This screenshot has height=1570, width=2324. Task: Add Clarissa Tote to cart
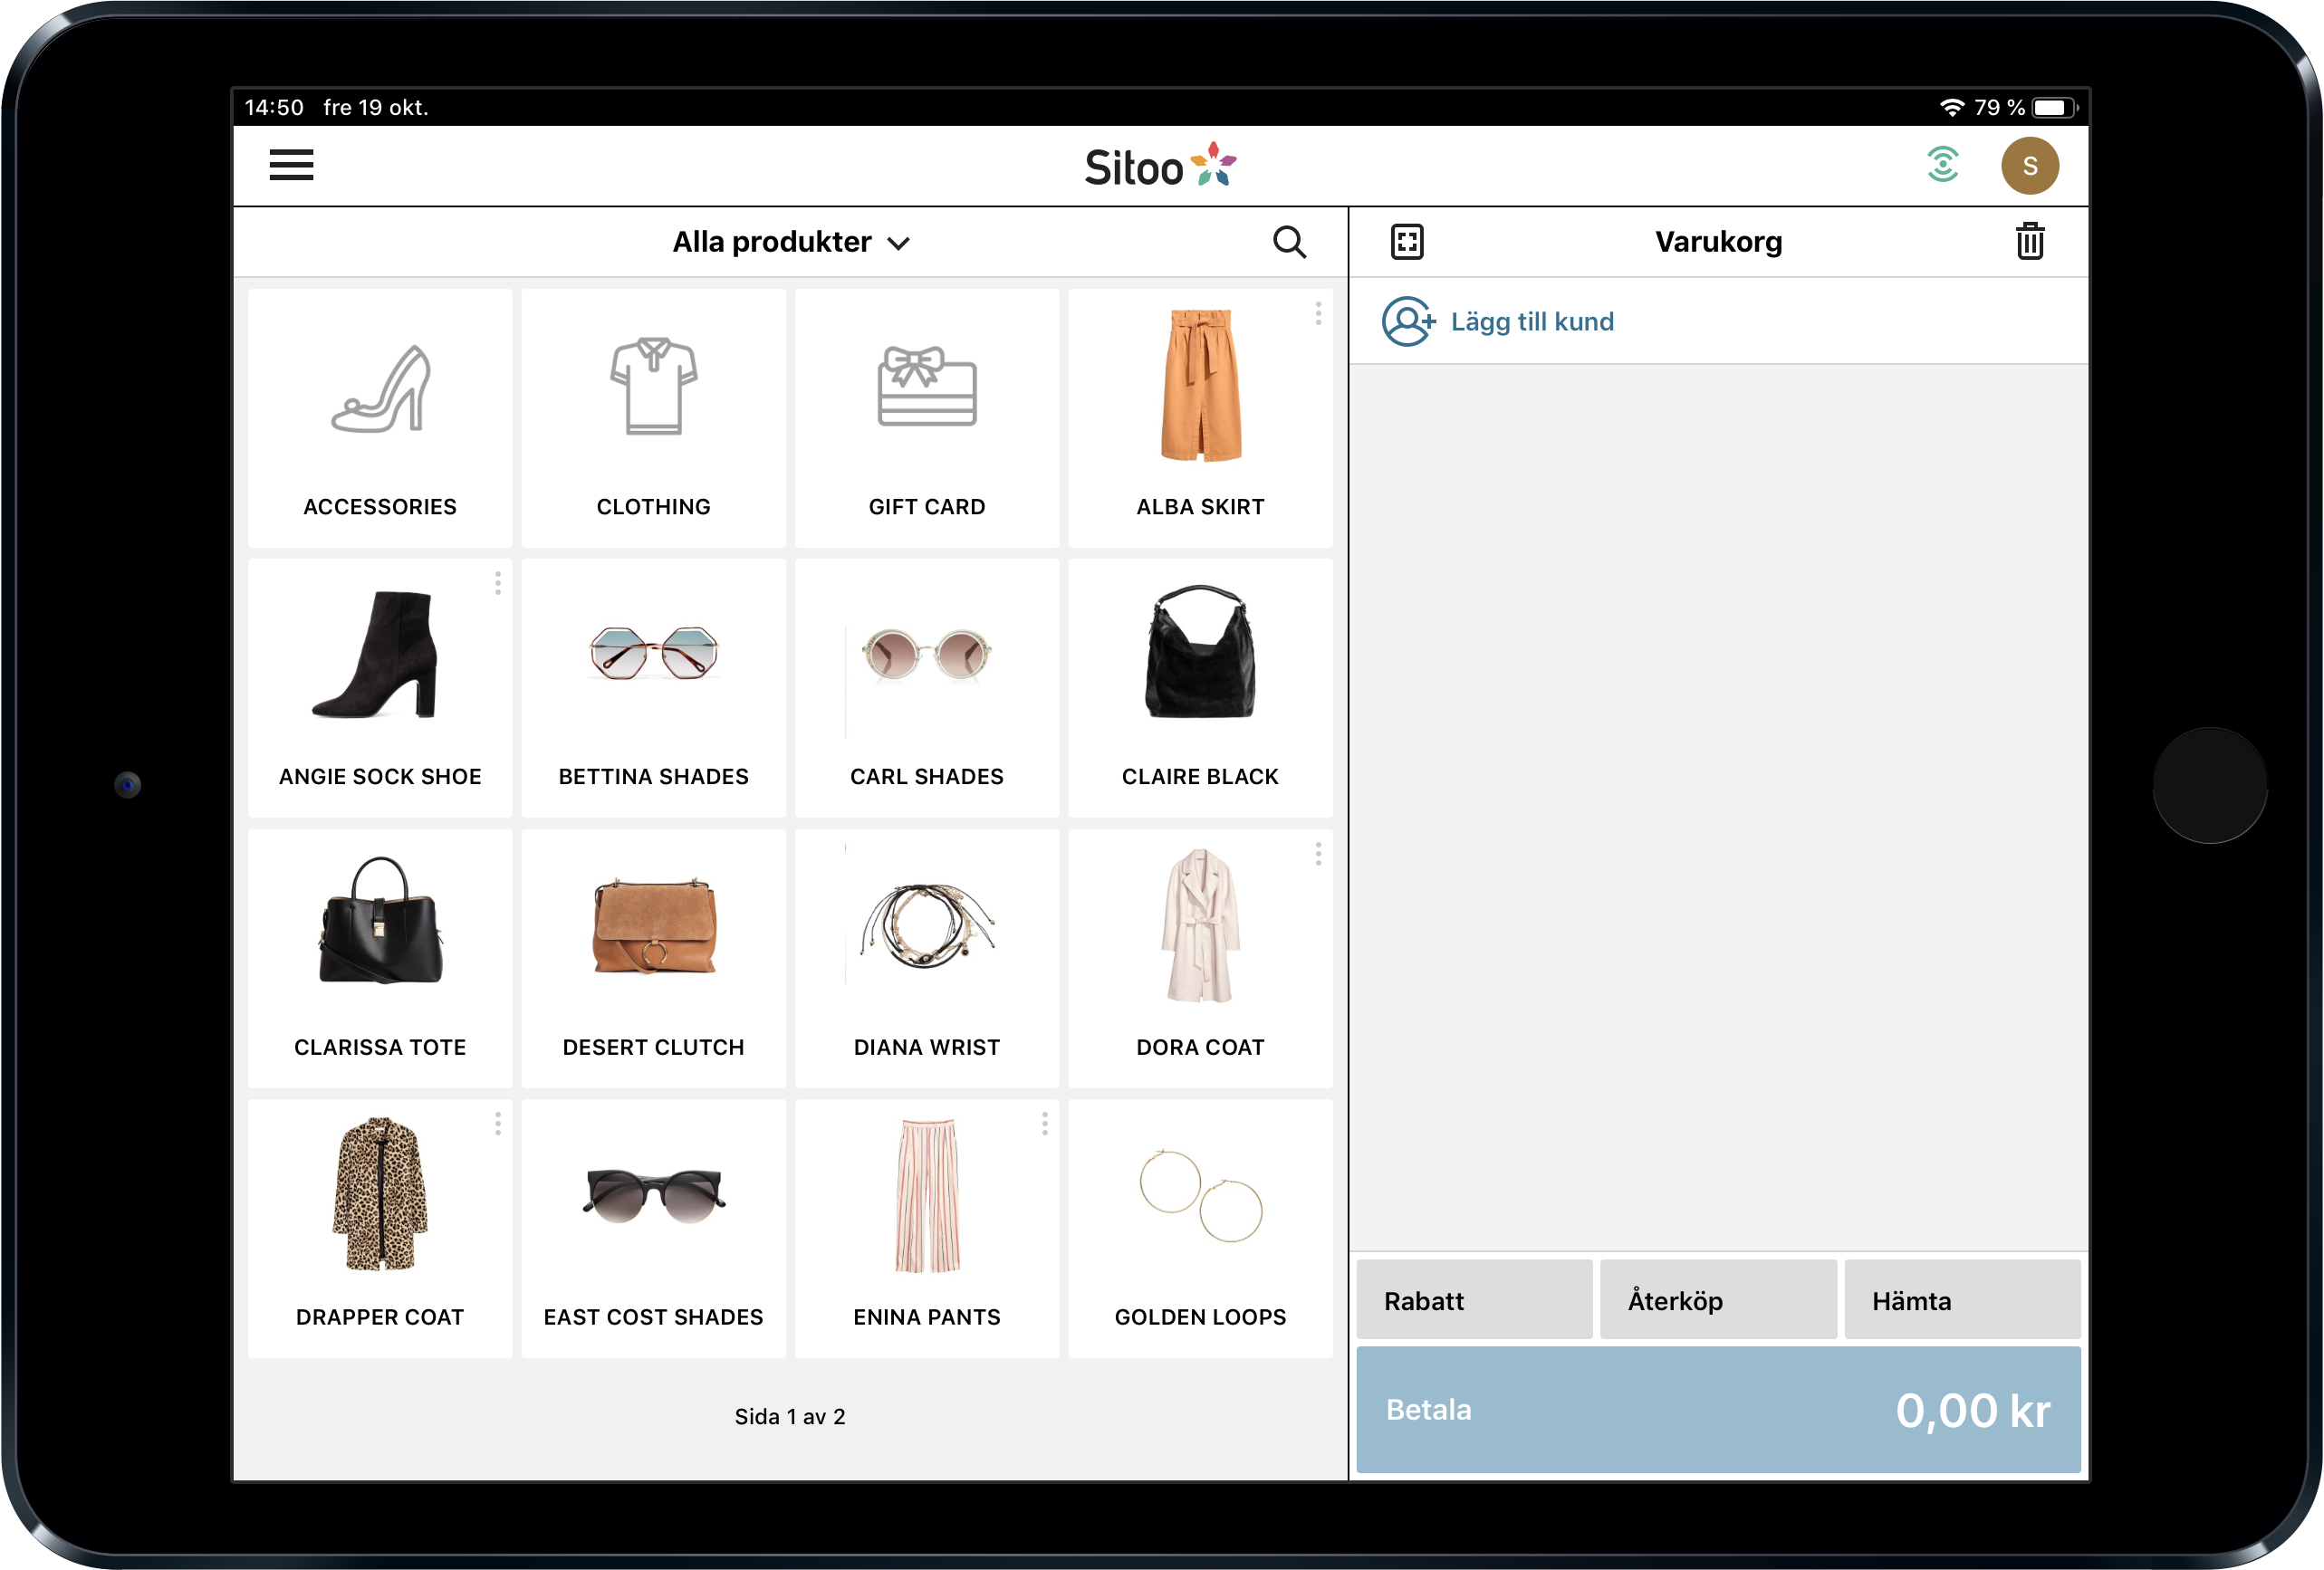click(x=380, y=958)
